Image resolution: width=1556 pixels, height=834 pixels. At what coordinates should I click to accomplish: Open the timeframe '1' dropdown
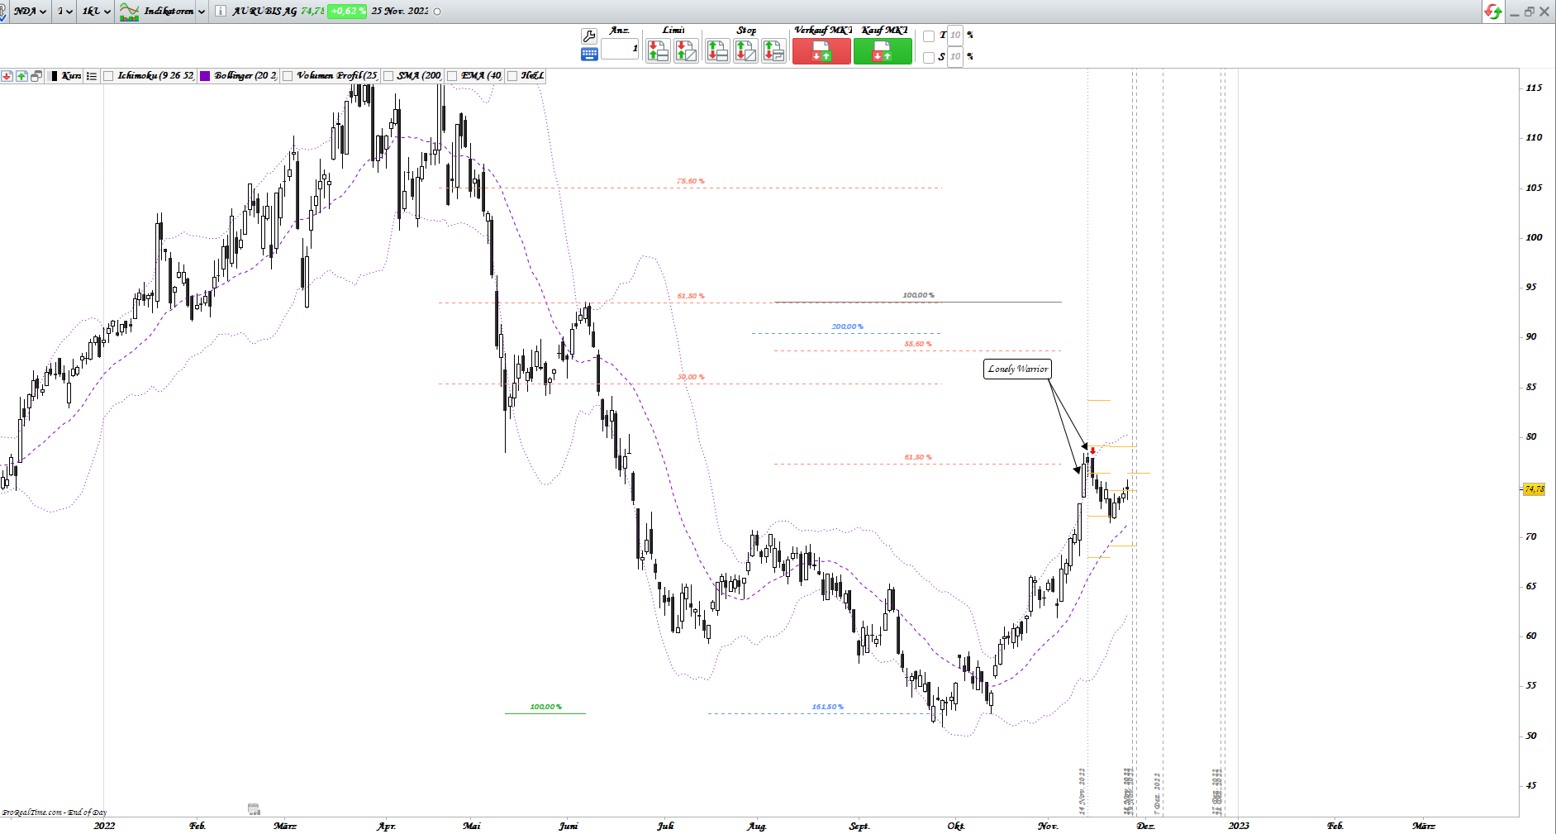[x=64, y=12]
